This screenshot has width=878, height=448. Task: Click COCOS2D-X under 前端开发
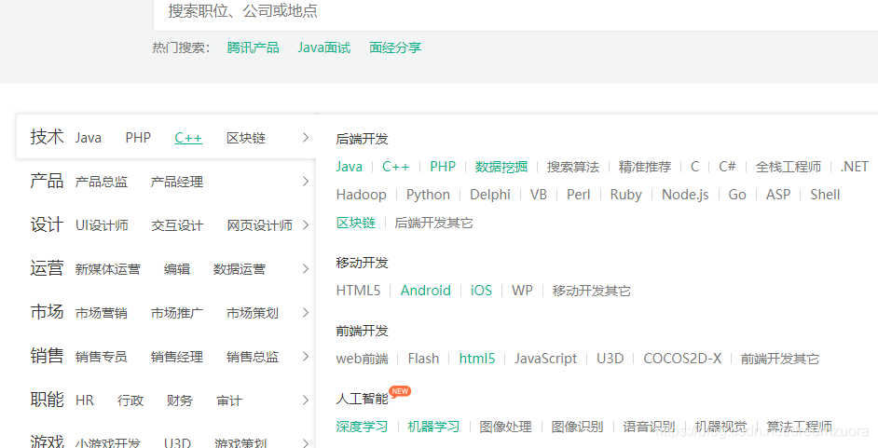click(682, 359)
